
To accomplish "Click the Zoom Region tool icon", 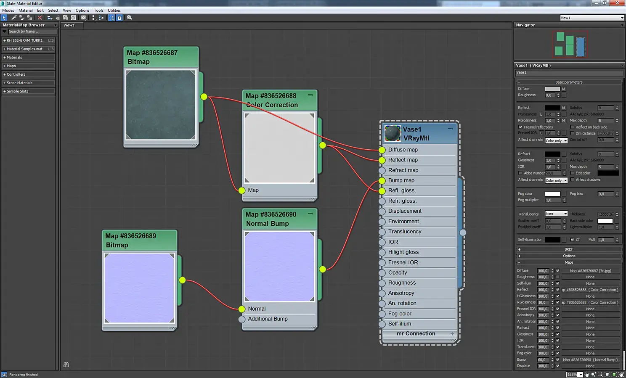I will point(600,374).
